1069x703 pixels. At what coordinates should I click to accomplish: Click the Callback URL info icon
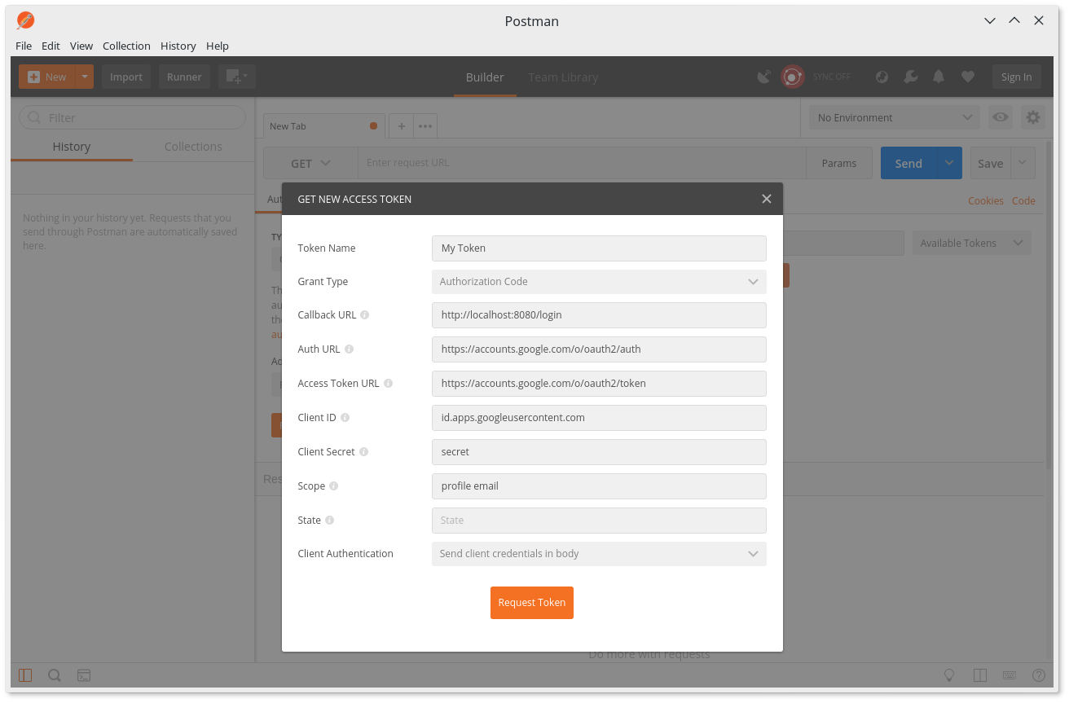pyautogui.click(x=365, y=315)
